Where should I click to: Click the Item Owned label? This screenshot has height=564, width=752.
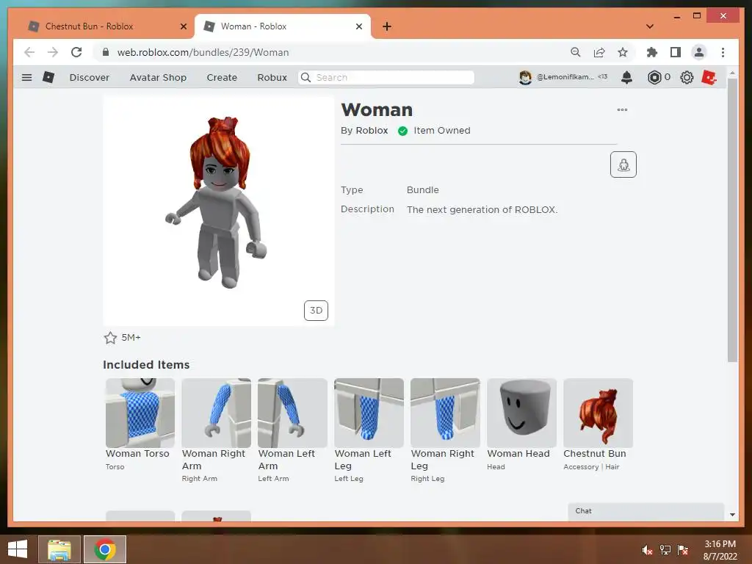pos(441,131)
